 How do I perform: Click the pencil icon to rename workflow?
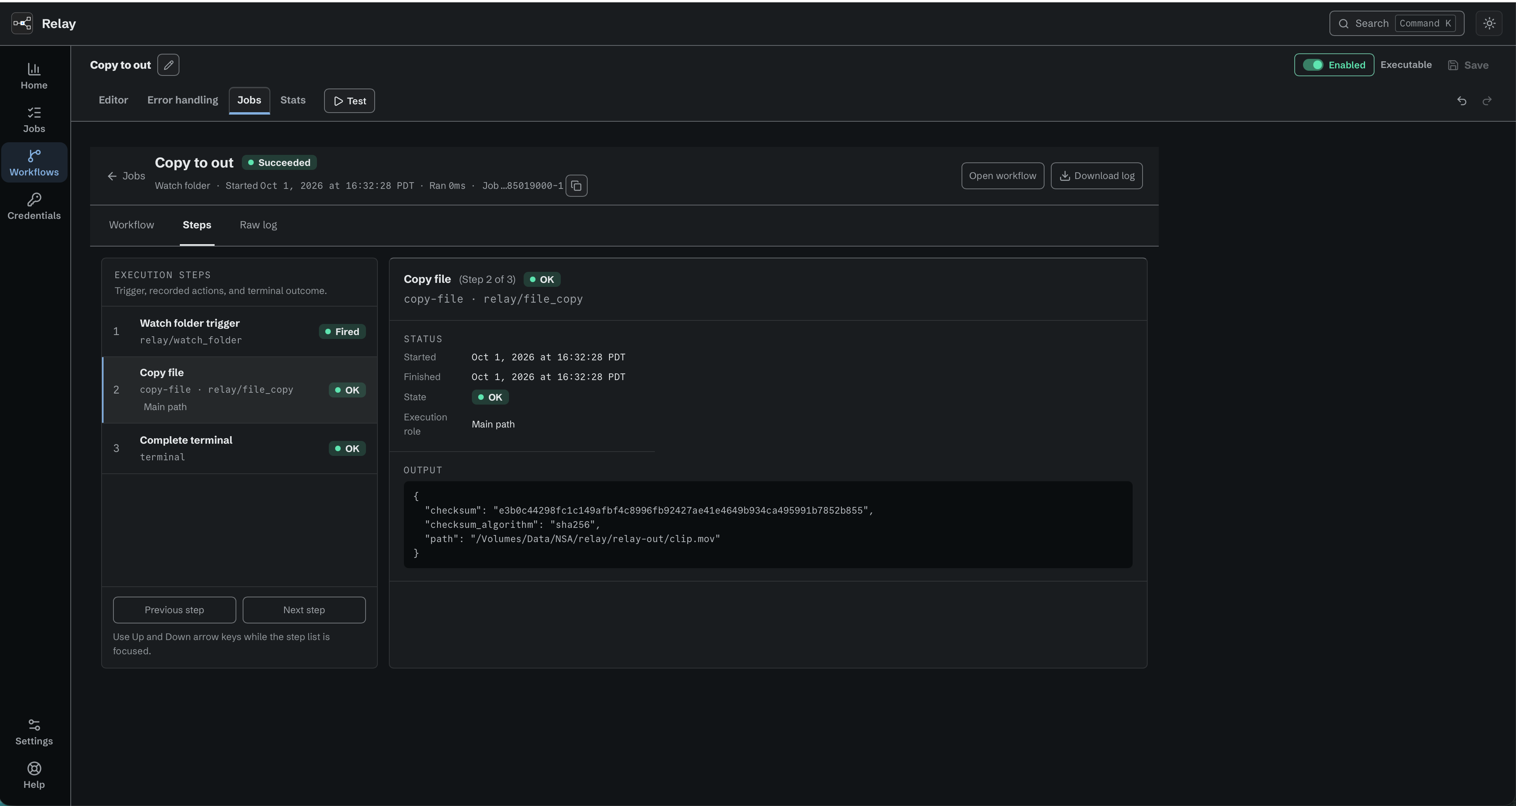pyautogui.click(x=168, y=65)
